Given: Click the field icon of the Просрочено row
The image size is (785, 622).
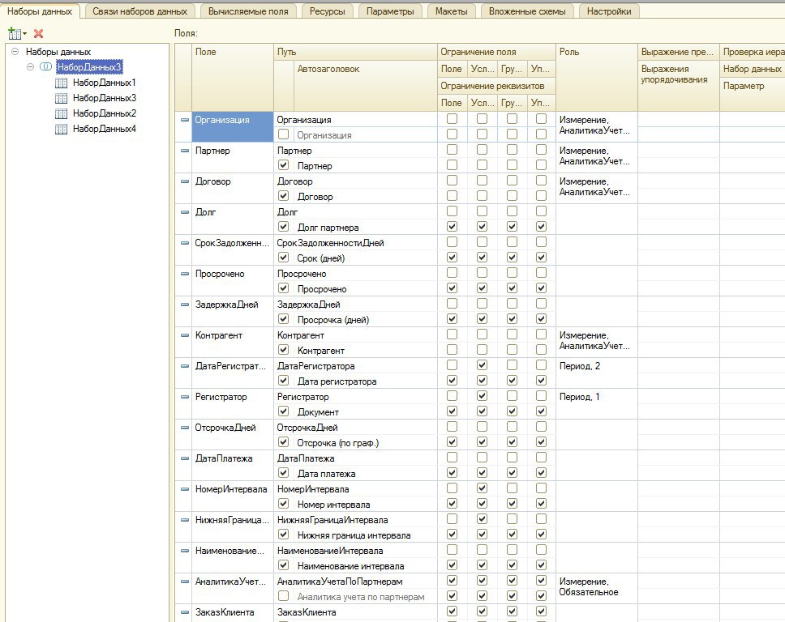Looking at the screenshot, I should click(x=185, y=274).
